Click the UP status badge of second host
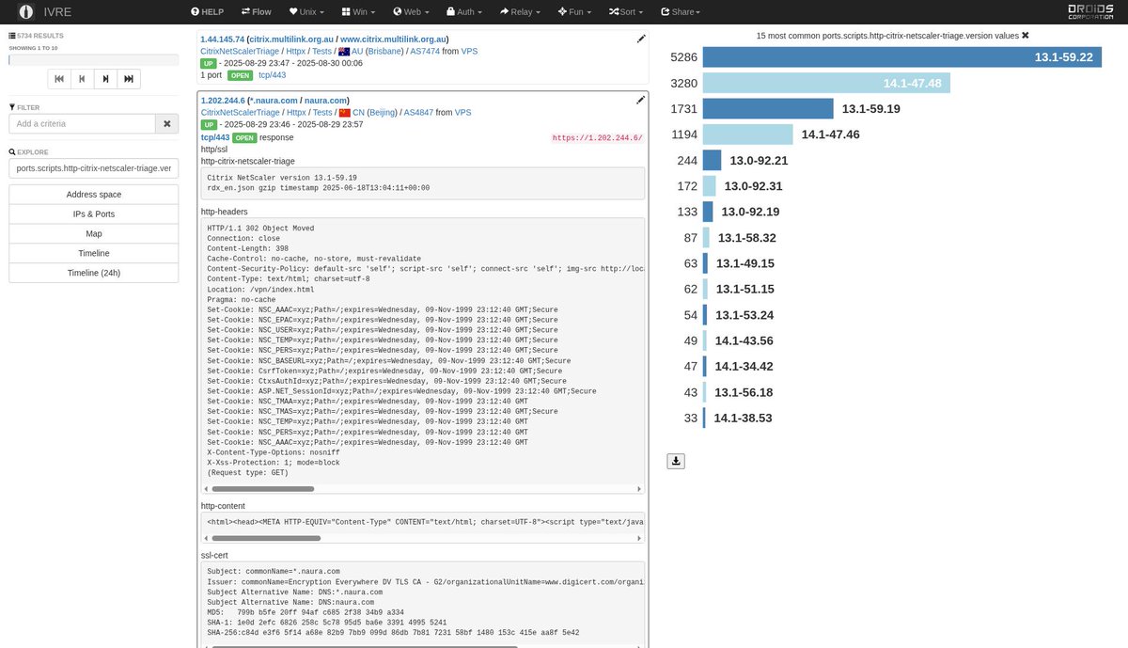The height and width of the screenshot is (648, 1128). coord(209,124)
